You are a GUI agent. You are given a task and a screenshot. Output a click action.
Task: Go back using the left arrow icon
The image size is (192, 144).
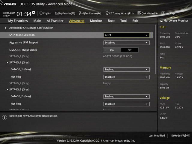6,28
